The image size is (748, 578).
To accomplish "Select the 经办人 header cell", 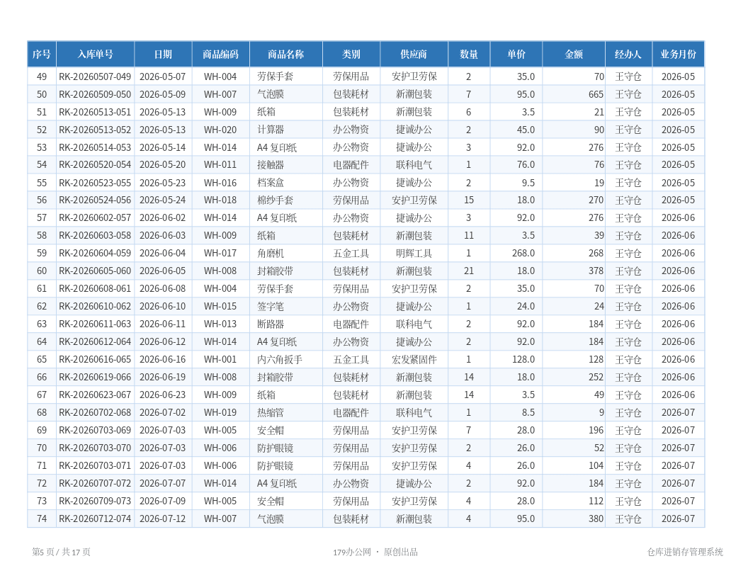I will click(x=628, y=55).
